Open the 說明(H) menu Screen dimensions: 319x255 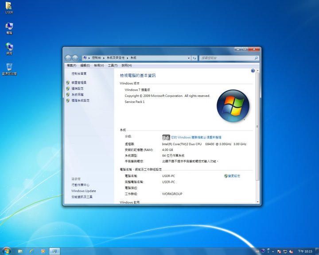tap(127, 66)
